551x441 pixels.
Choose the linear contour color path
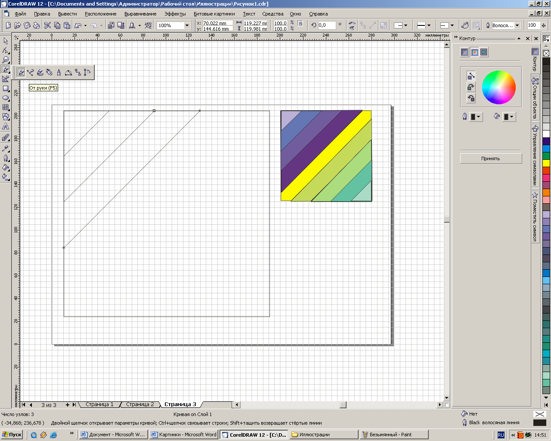pos(471,76)
